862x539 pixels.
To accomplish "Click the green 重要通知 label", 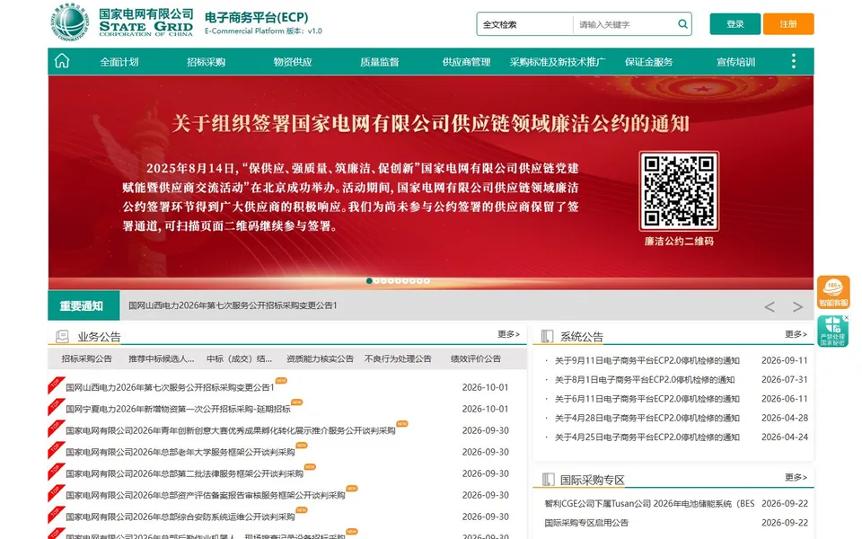I will (x=84, y=305).
